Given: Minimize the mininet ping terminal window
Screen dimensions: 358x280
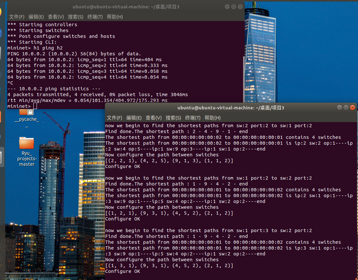Looking at the screenshot, I should (227, 6).
